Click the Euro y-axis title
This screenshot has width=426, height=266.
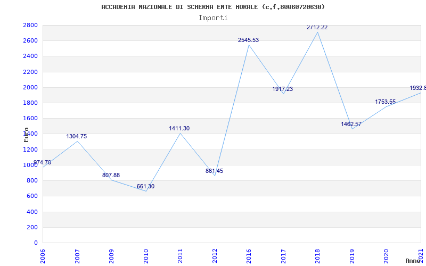(x=26, y=135)
